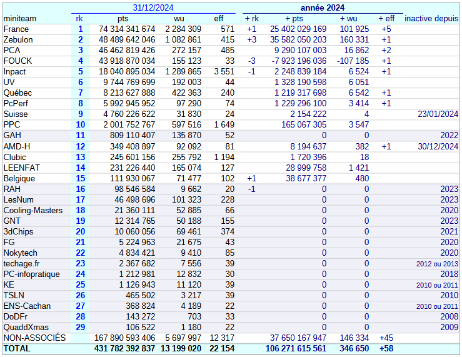Open the France team name
462x357 pixels.
pyautogui.click(x=16, y=29)
